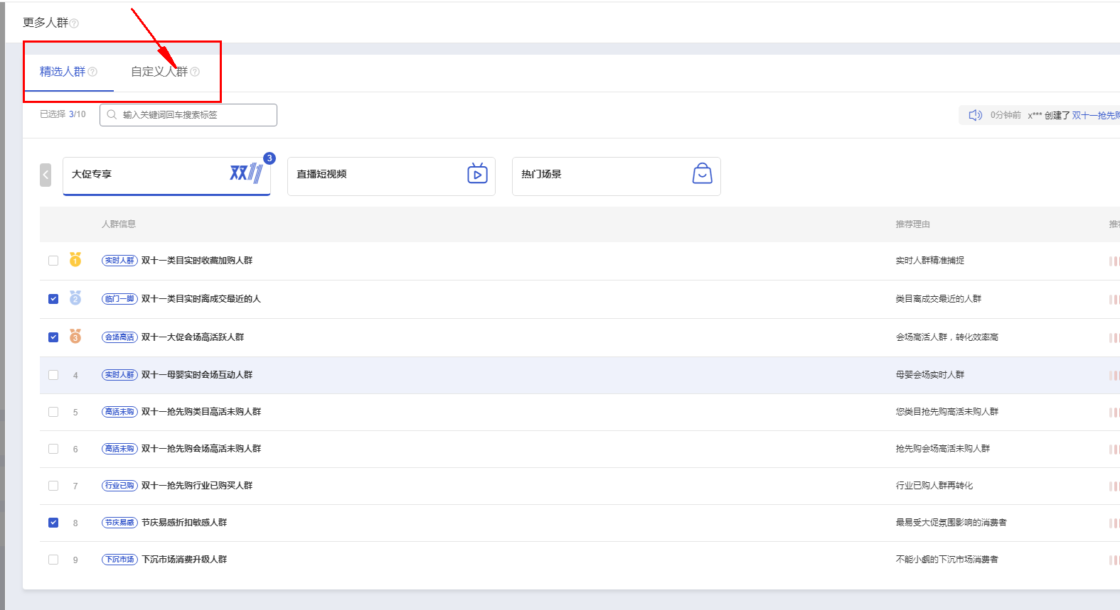Check 双十一母婴实时会场互动人群 checkbox
1120x610 pixels.
point(53,375)
